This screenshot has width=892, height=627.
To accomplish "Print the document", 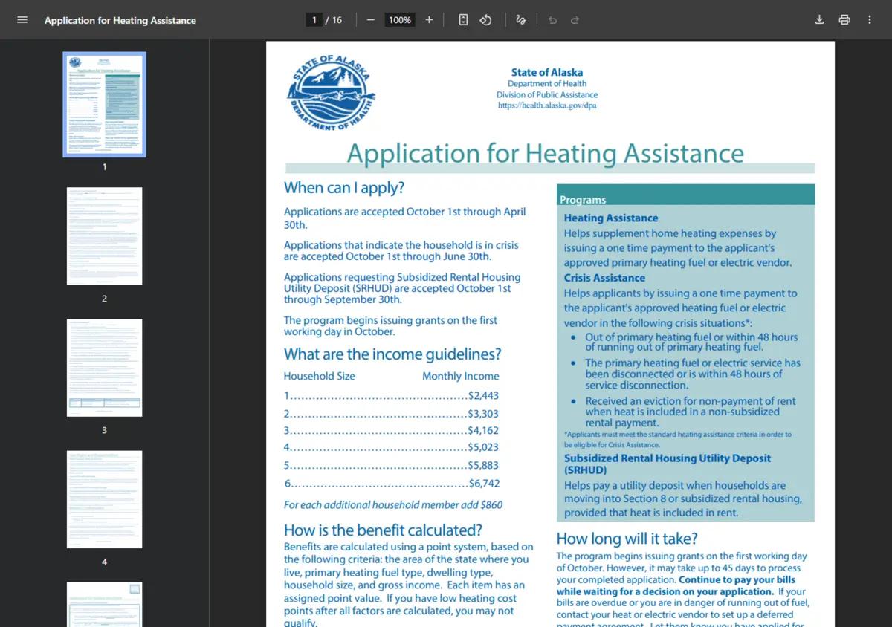I will point(844,20).
